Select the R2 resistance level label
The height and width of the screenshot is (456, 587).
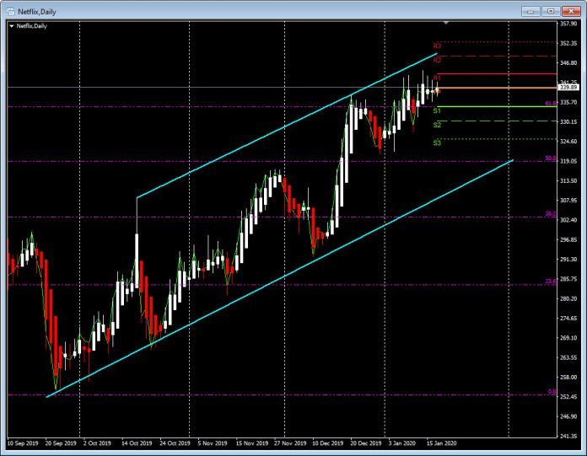[437, 61]
